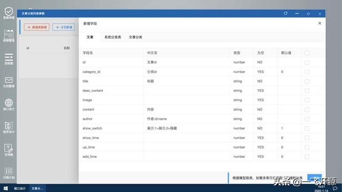The width and height of the screenshot is (342, 192).
Task: Click the 类型 column header
Action: [x=237, y=53]
